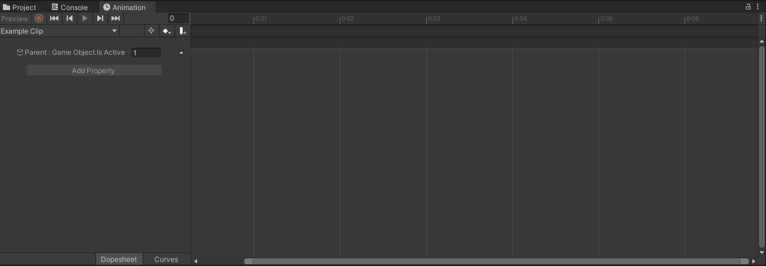Switch to the Project tab
Viewport: 766px width, 266px height.
click(21, 7)
